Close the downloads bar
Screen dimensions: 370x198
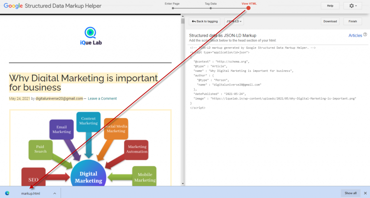pos(365,193)
